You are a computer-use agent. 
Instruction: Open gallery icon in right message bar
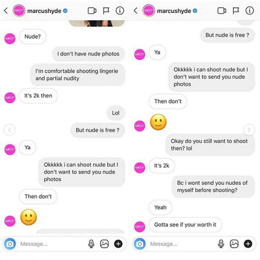pyautogui.click(x=234, y=244)
